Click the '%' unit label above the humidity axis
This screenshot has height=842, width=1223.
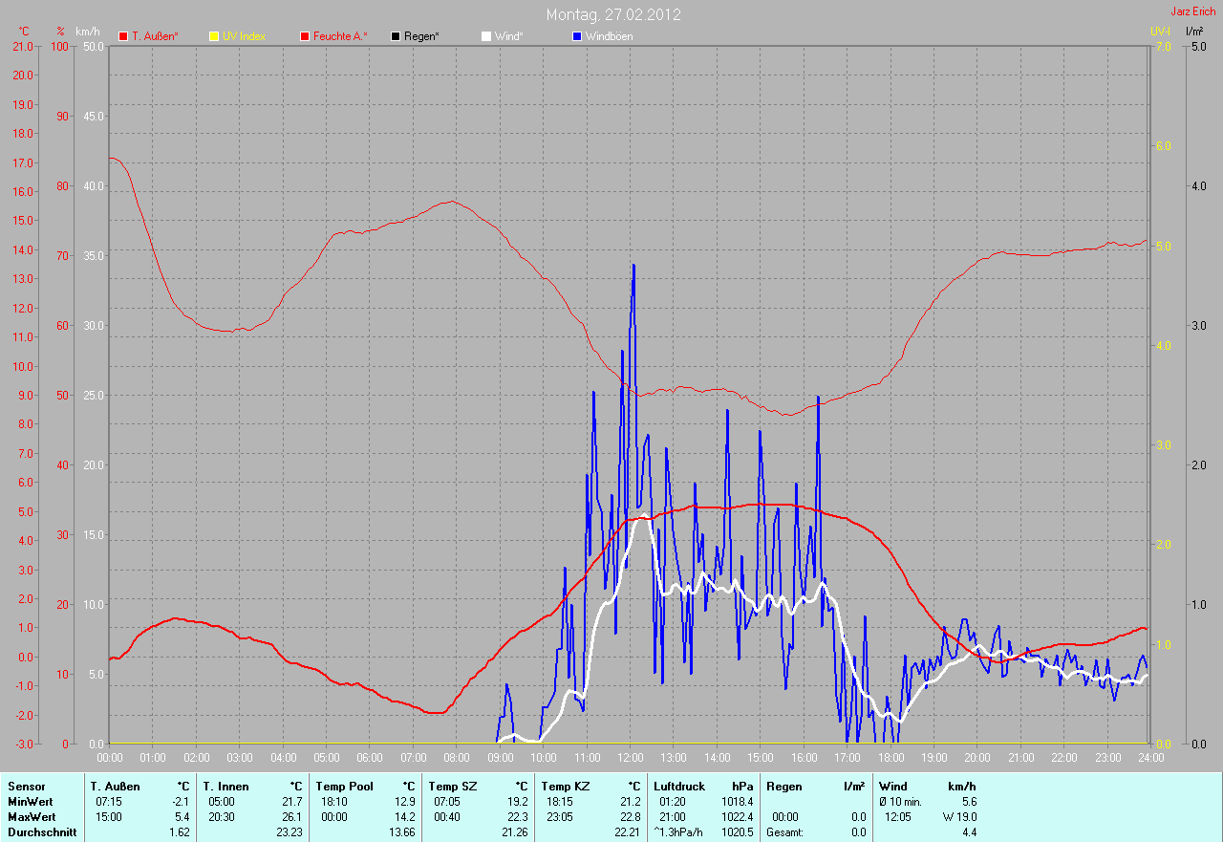tap(60, 32)
